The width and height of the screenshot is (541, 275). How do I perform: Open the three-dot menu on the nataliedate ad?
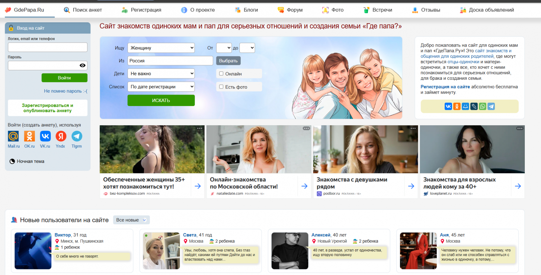click(x=306, y=128)
